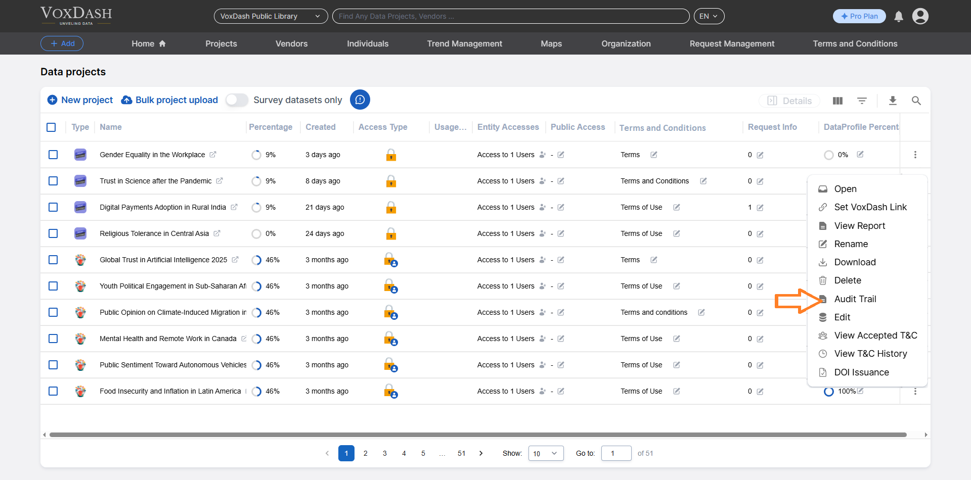Image resolution: width=971 pixels, height=480 pixels.
Task: Open external link icon next to Religious Tolerance project
Action: 217,233
